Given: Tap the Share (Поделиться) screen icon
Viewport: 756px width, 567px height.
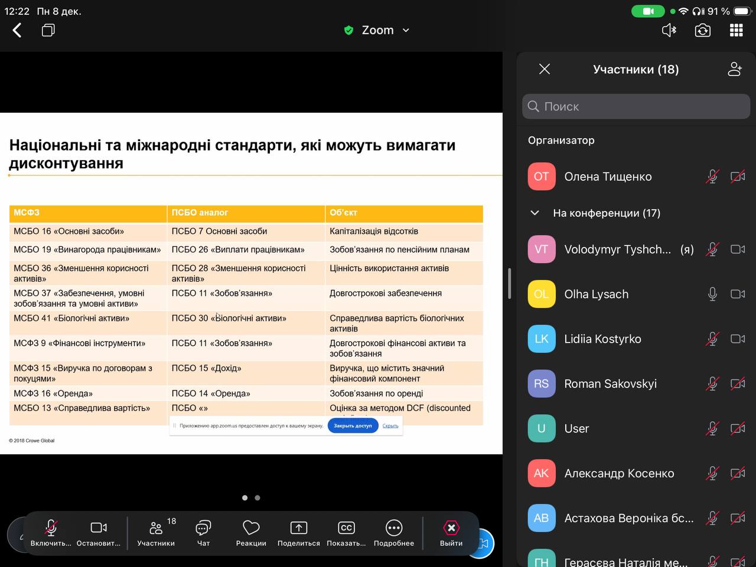Looking at the screenshot, I should tap(298, 533).
